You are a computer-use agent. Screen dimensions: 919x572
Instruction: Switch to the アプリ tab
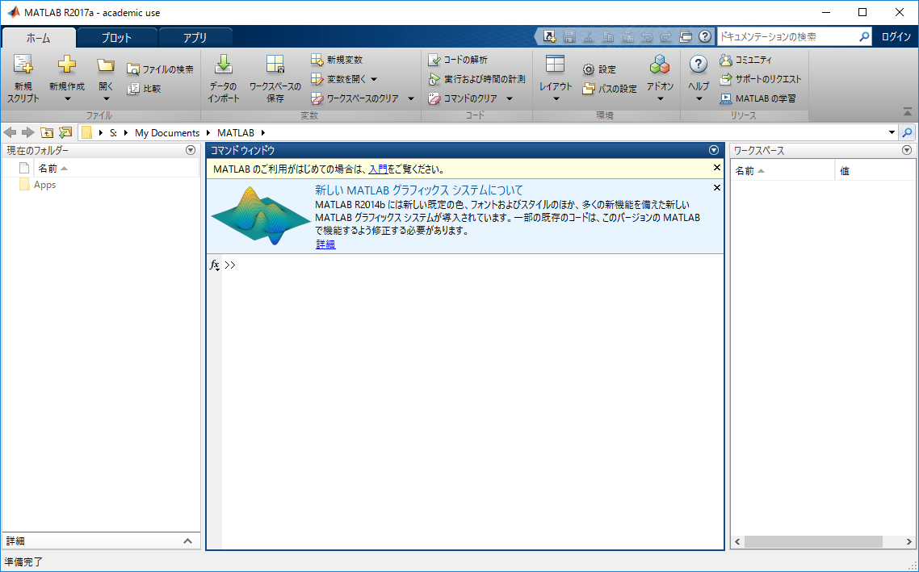(x=195, y=37)
